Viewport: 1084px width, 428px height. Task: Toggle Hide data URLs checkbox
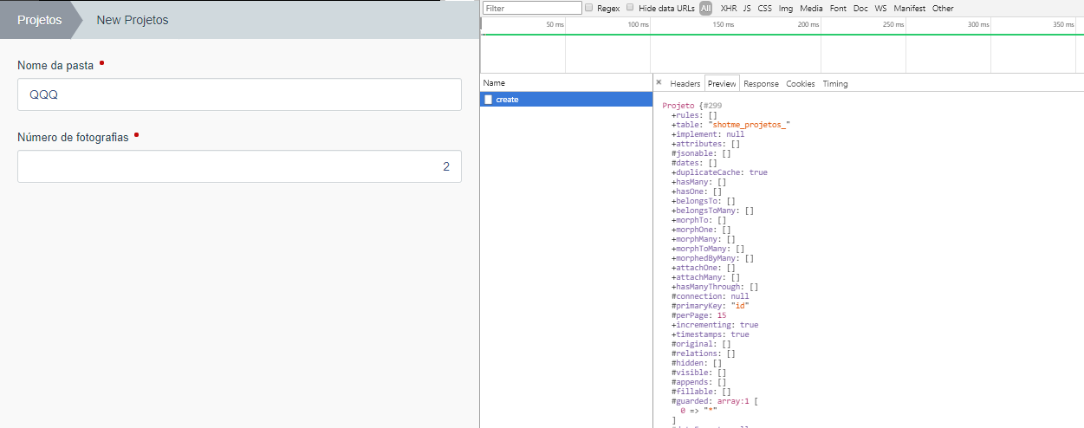[x=630, y=8]
